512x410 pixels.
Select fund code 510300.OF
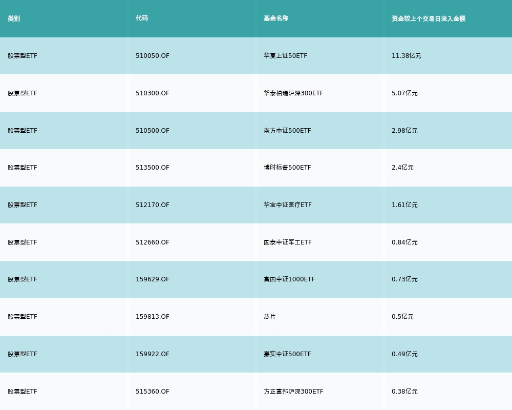tap(153, 93)
